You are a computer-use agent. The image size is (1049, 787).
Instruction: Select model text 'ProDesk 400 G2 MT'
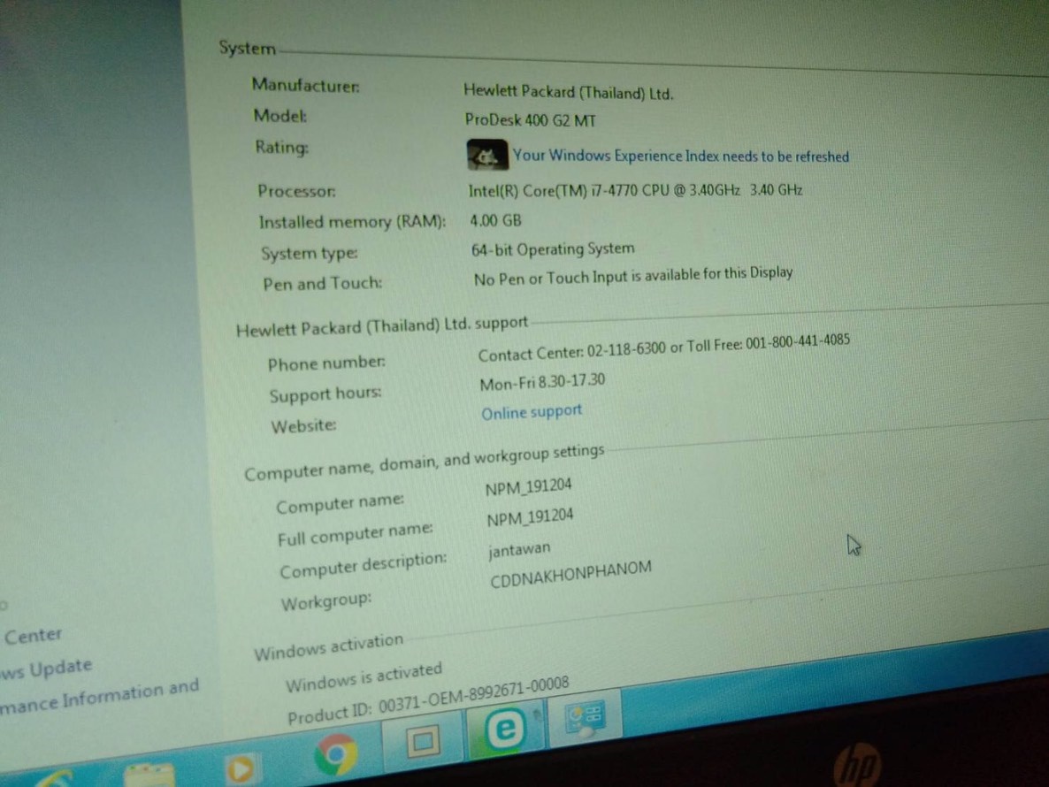tap(531, 120)
